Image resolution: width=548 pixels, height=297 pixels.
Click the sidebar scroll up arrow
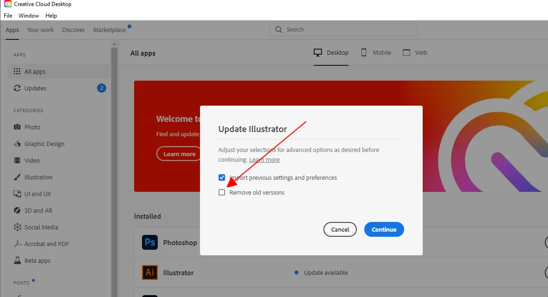(114, 44)
